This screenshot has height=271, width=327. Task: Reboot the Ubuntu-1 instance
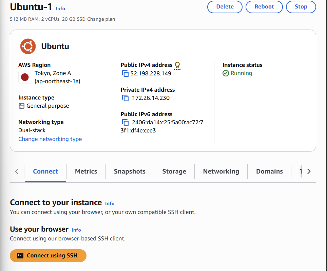coord(264,7)
